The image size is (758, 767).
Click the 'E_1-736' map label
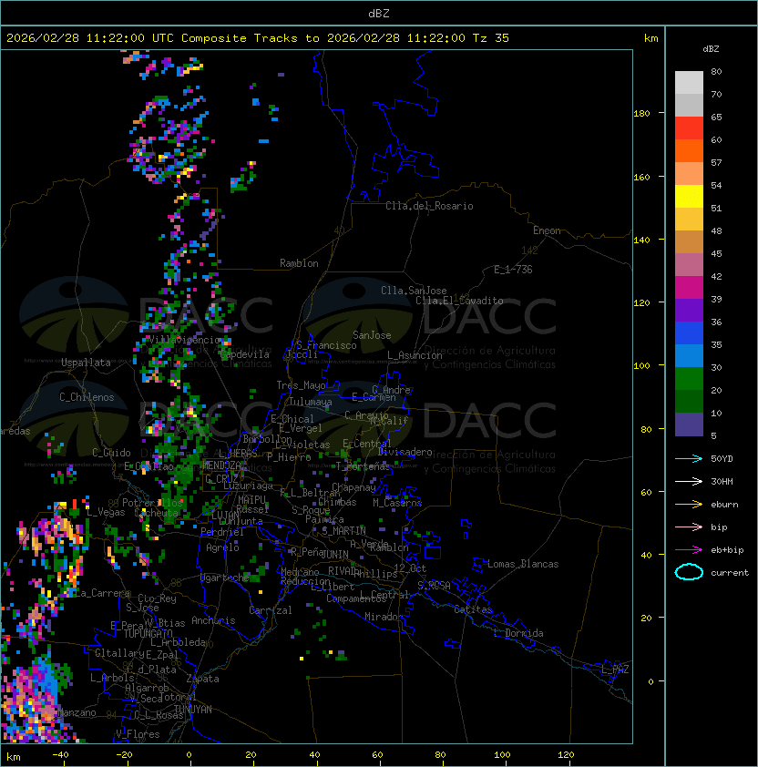(x=513, y=270)
